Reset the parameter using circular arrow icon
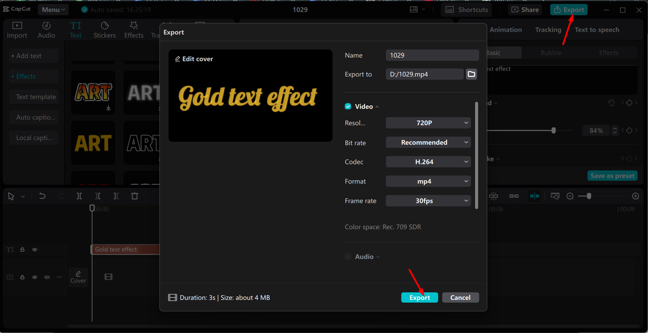The width and height of the screenshot is (648, 333). click(612, 103)
